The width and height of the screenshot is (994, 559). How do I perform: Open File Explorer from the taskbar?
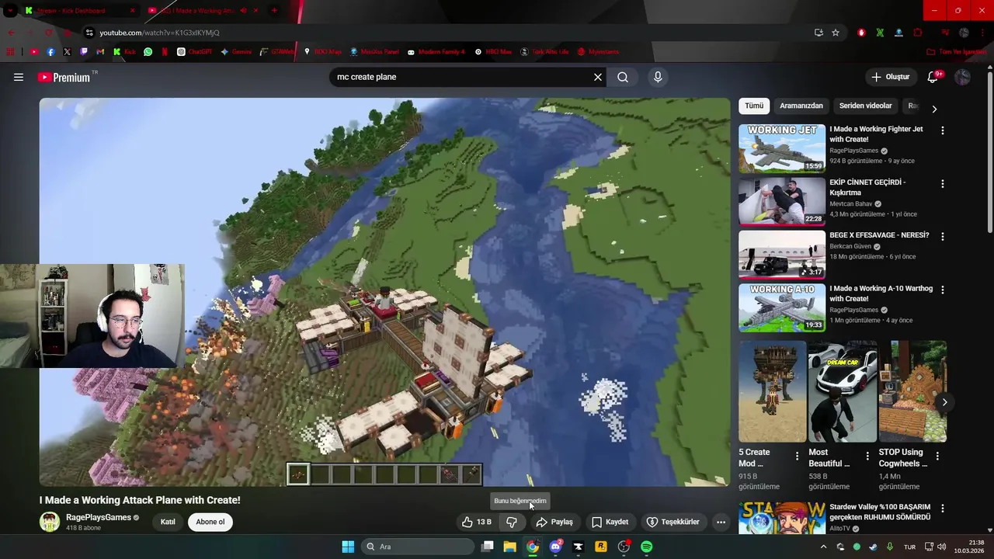click(x=510, y=547)
